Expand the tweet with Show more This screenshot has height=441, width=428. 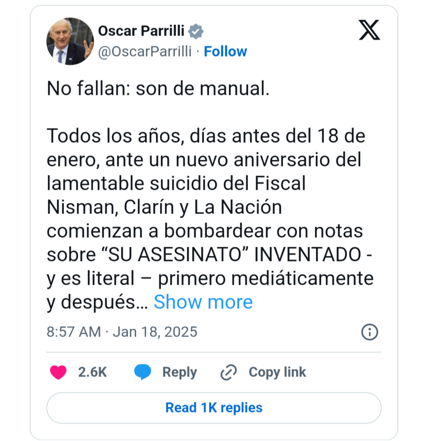click(x=203, y=302)
